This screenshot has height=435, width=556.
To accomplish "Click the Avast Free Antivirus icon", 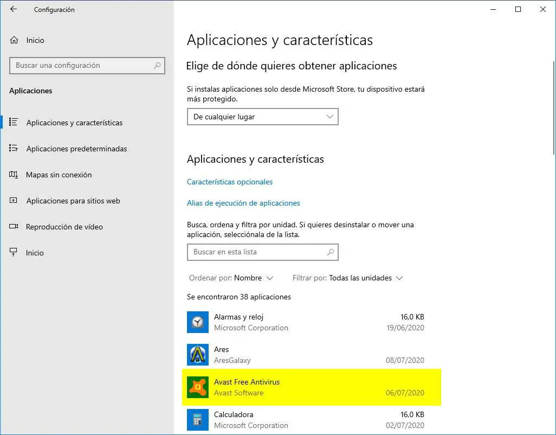I will [x=197, y=387].
